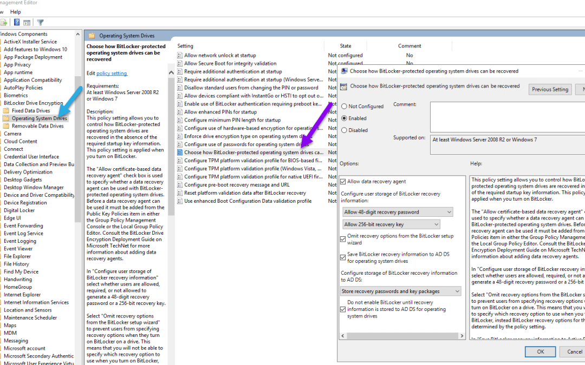This screenshot has width=585, height=365.
Task: Click Fixed Data Drives folder icon
Action: 6,111
